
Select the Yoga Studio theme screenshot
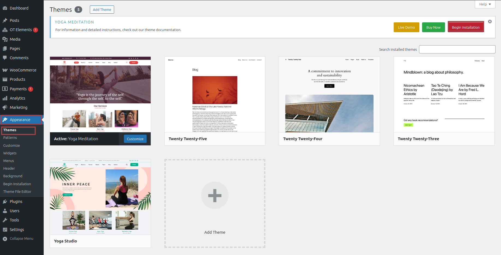coord(100,197)
